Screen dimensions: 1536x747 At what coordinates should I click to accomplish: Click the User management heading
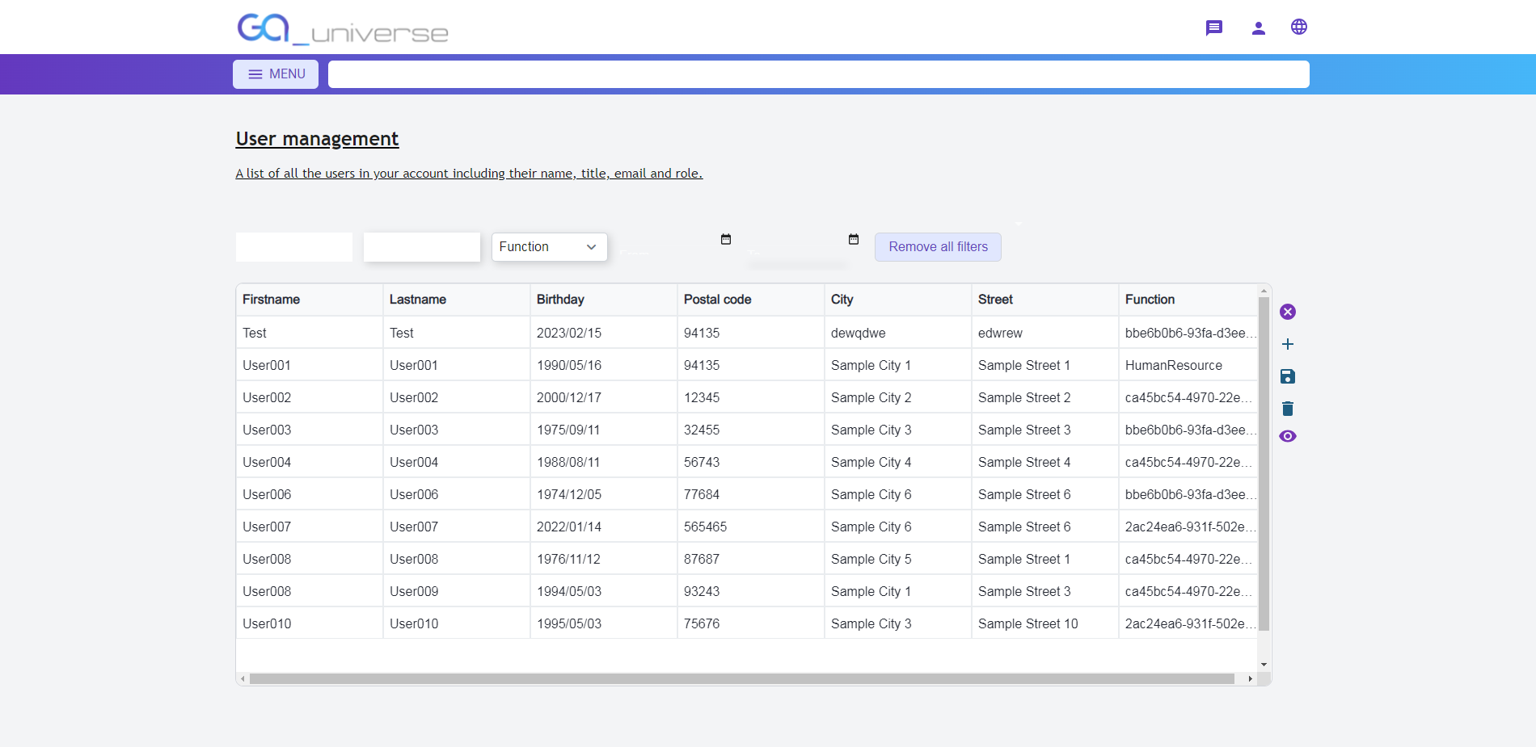click(317, 139)
